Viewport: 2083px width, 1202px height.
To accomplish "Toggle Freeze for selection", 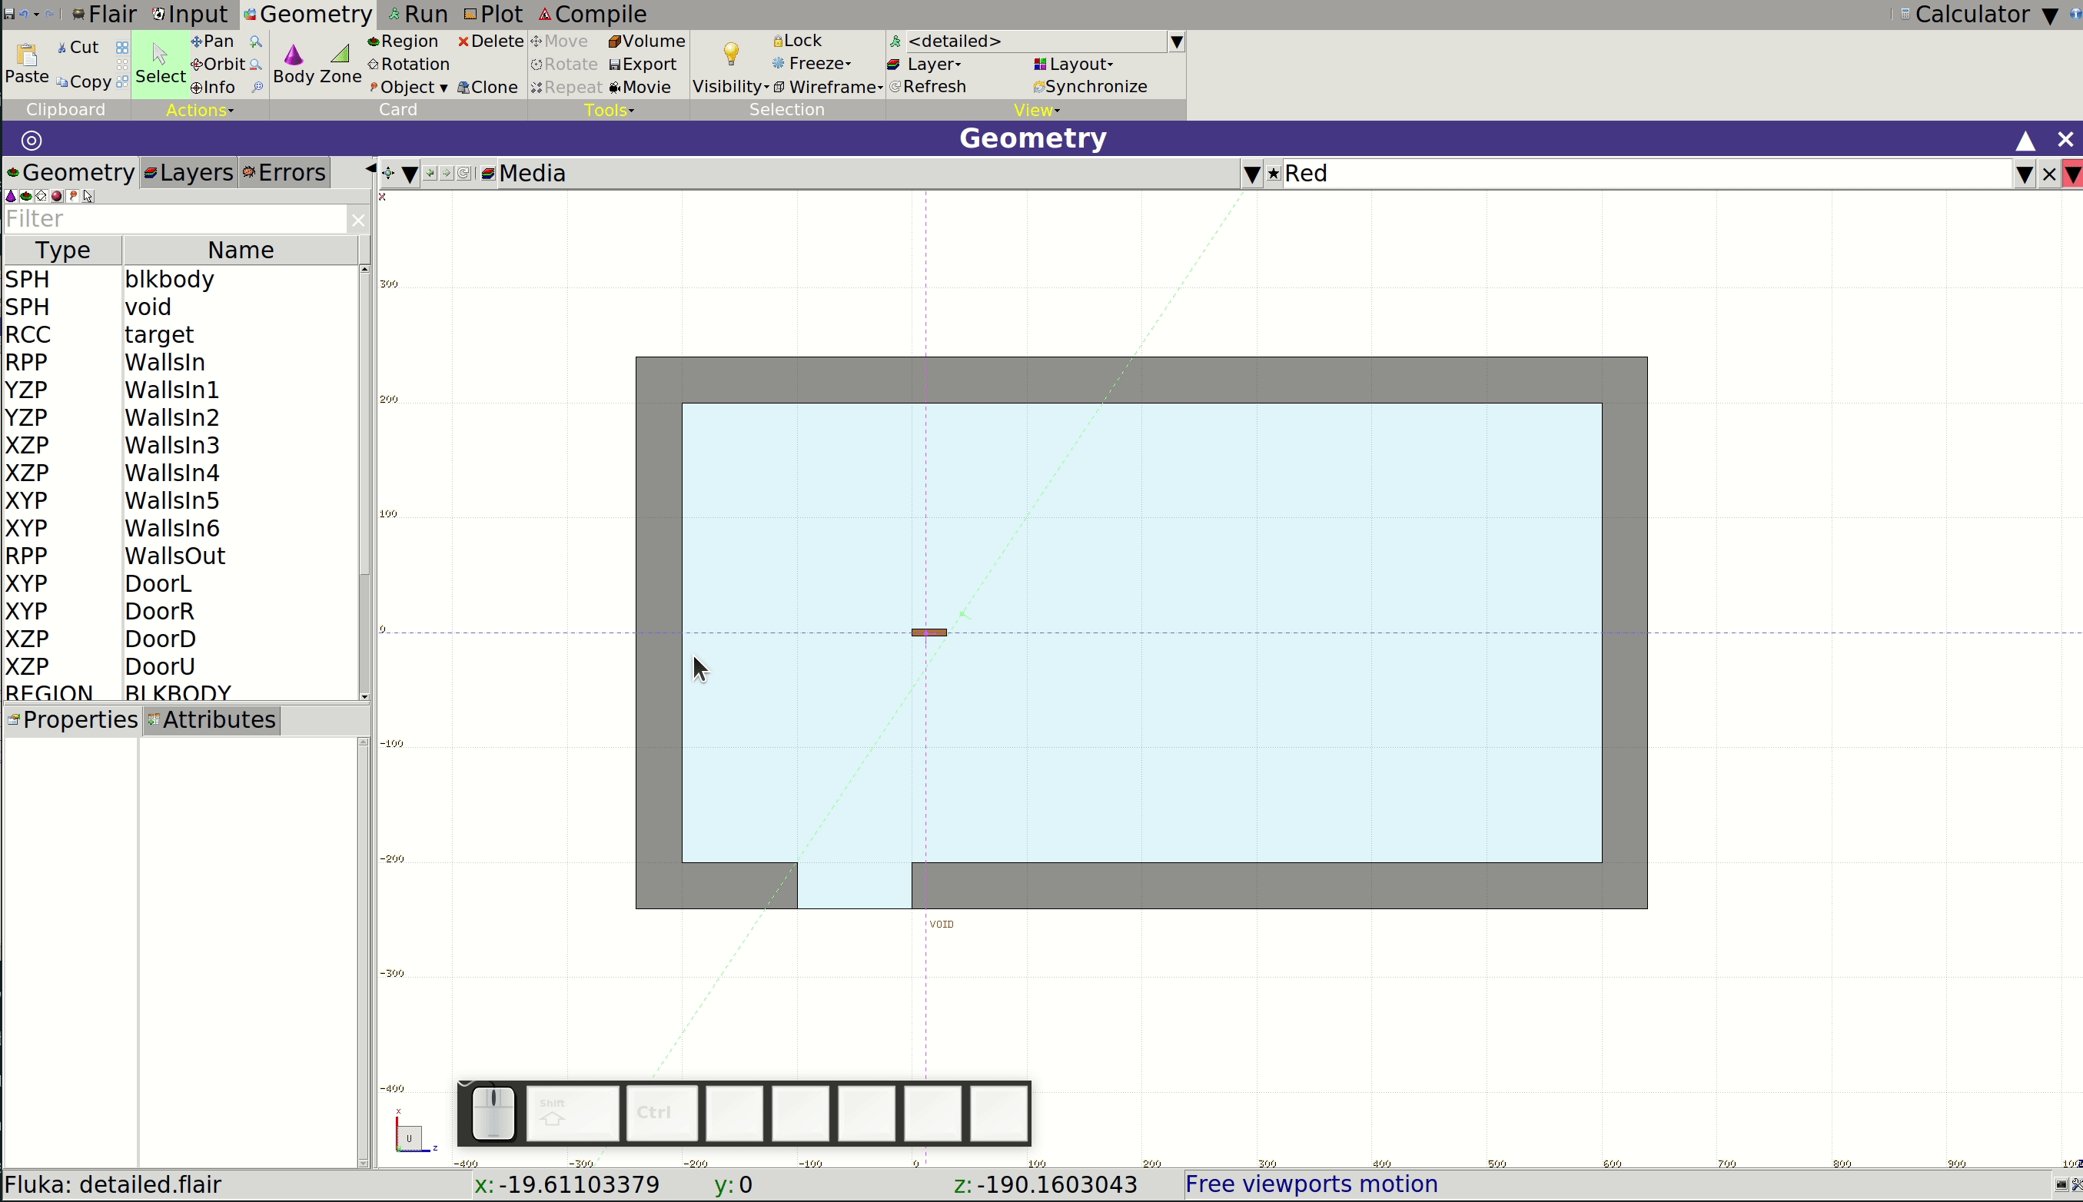I will tap(812, 63).
